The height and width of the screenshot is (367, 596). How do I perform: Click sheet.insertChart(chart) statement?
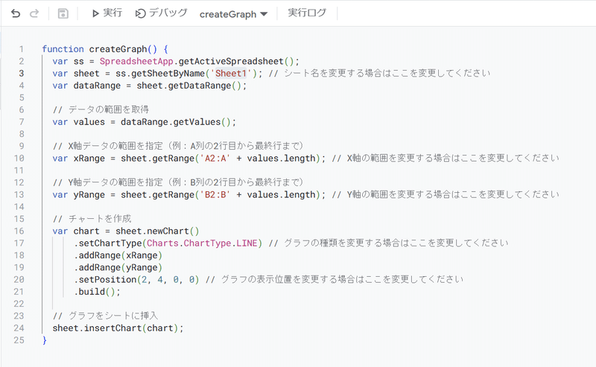point(118,328)
